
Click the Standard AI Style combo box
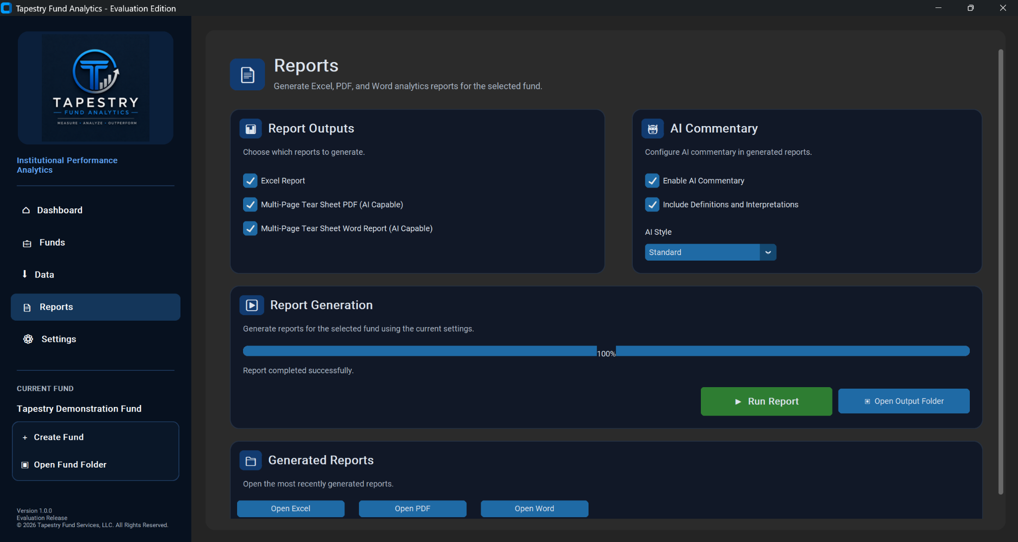pos(710,252)
